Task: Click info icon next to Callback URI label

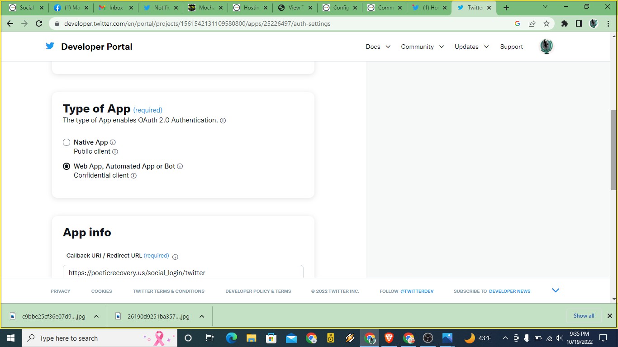Action: click(x=175, y=257)
